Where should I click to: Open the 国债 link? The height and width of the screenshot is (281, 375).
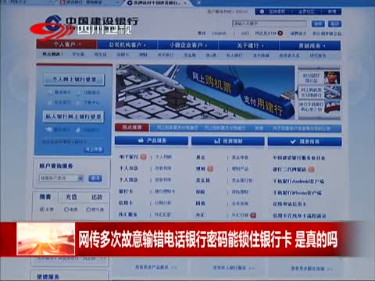200,203
